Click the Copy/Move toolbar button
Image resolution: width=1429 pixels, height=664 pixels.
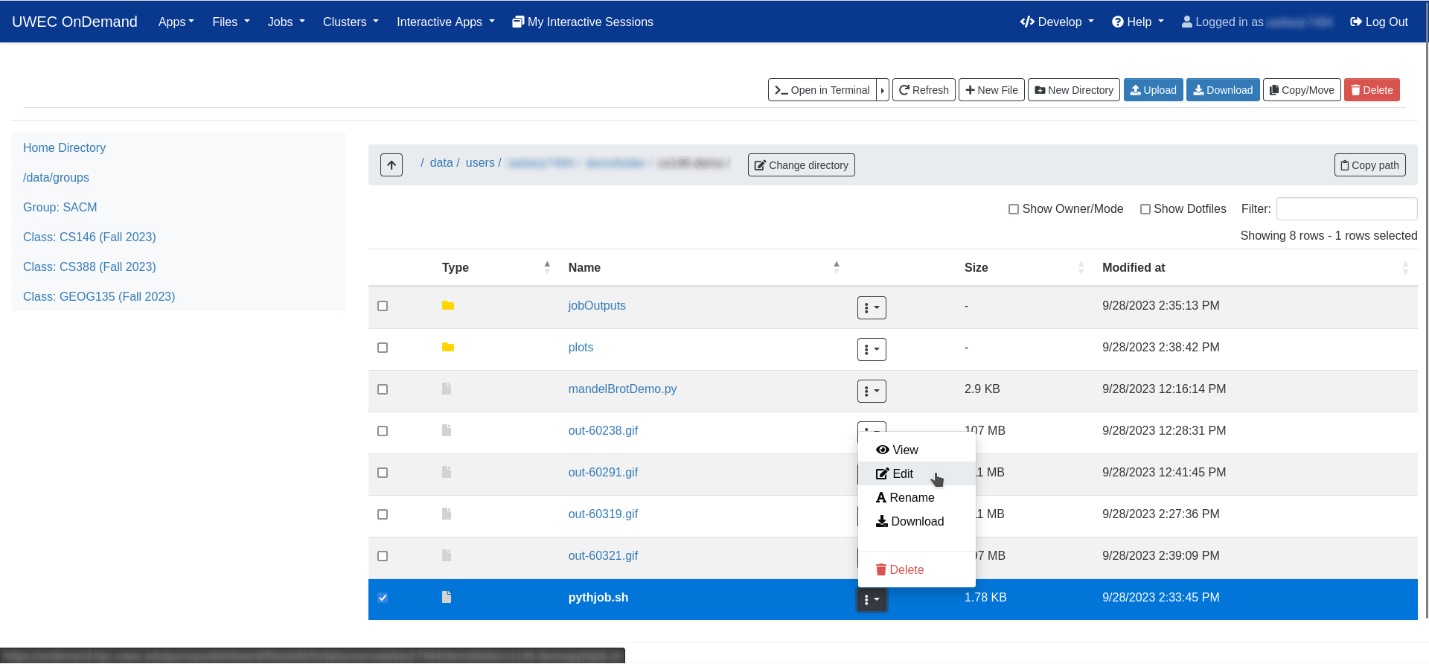click(x=1302, y=90)
